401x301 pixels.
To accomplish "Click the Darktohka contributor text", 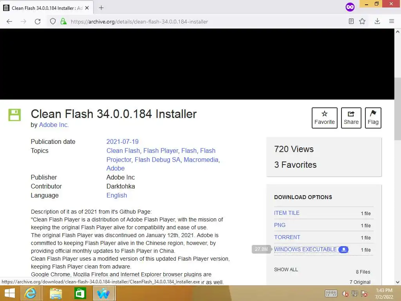I will pyautogui.click(x=121, y=186).
